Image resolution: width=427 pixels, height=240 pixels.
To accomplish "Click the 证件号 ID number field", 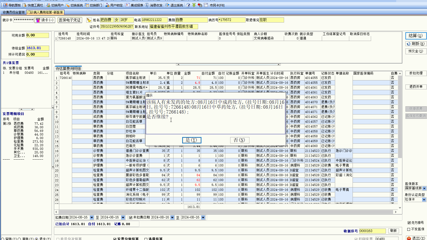I will pyautogui.click(x=117, y=27).
